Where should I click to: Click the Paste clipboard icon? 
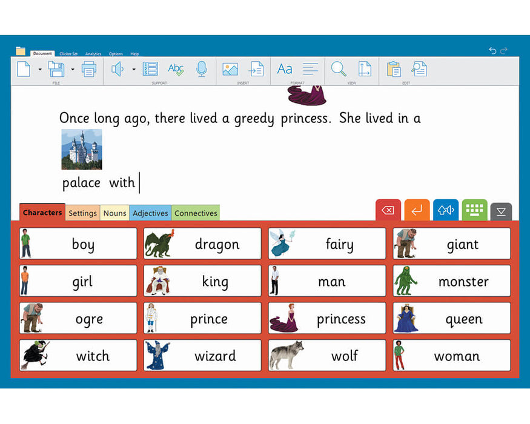click(x=393, y=69)
